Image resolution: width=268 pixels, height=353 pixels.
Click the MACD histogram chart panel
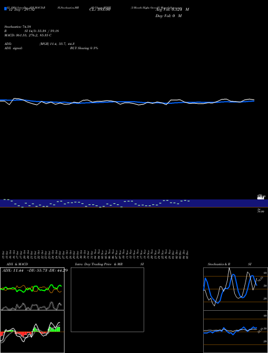[32, 332]
